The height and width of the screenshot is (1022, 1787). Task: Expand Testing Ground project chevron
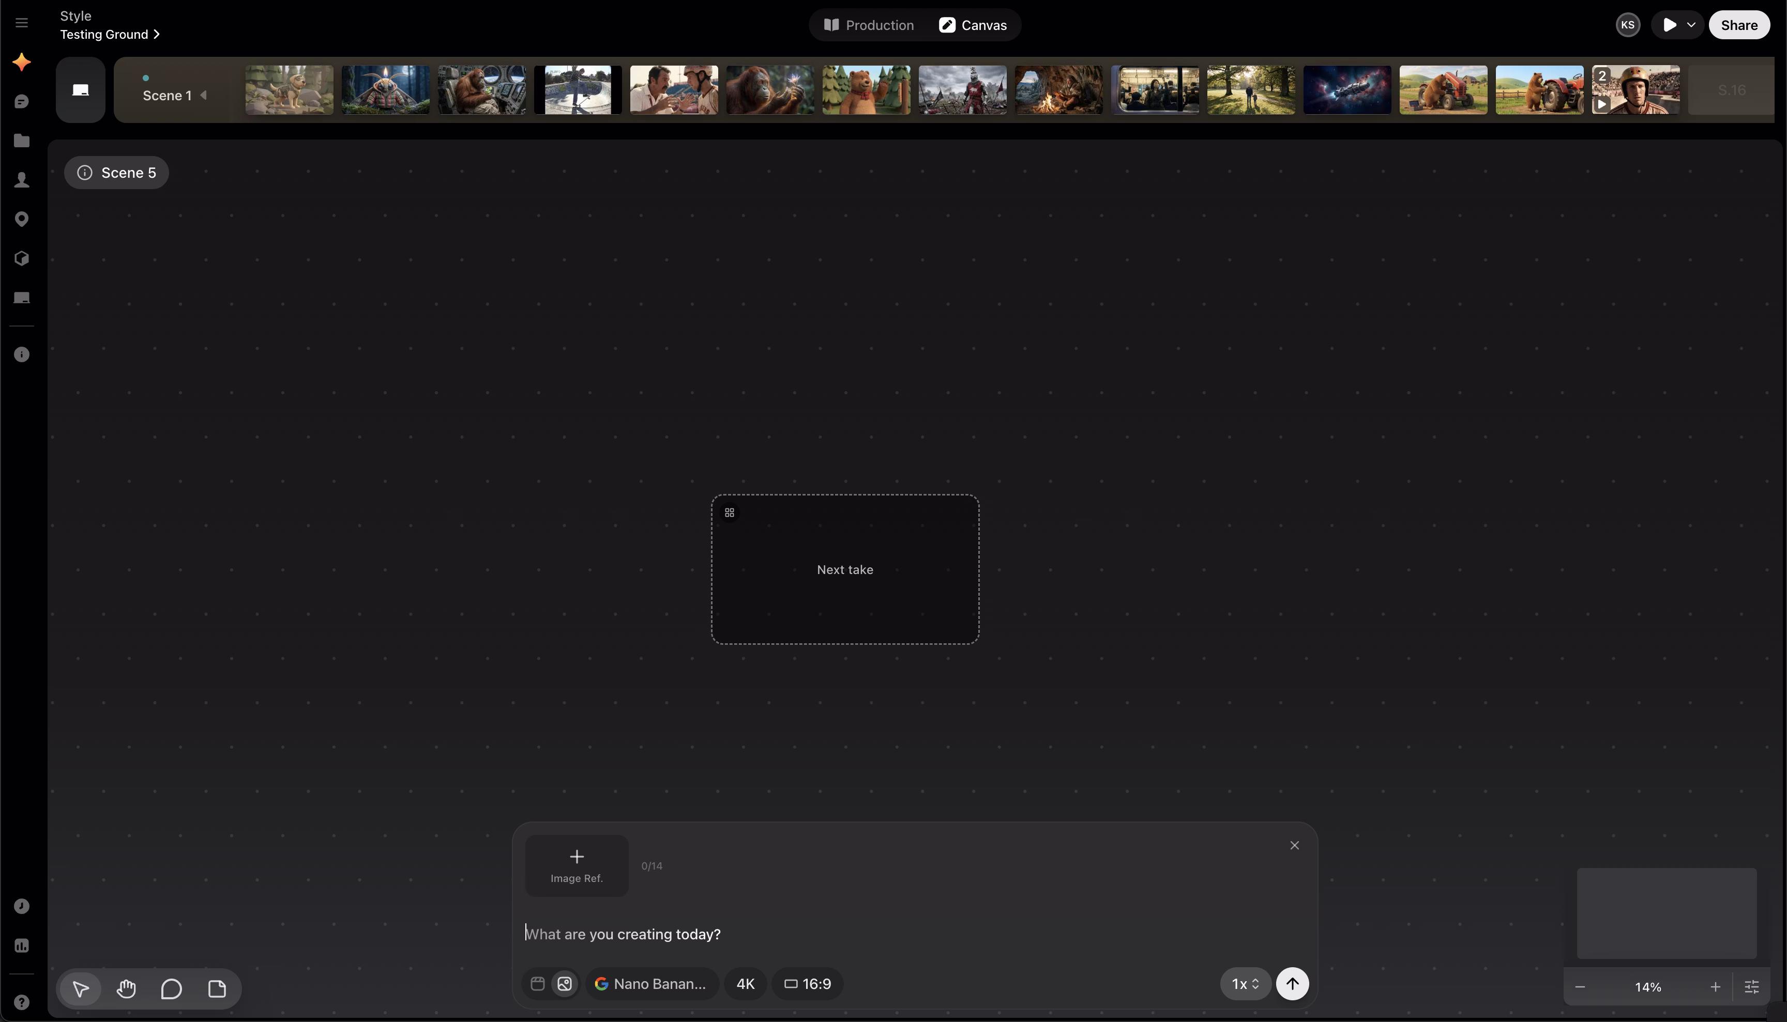click(157, 35)
